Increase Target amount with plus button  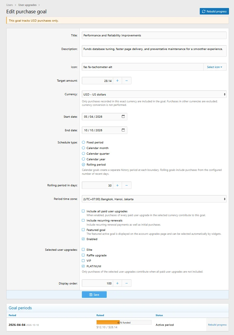(x=117, y=81)
